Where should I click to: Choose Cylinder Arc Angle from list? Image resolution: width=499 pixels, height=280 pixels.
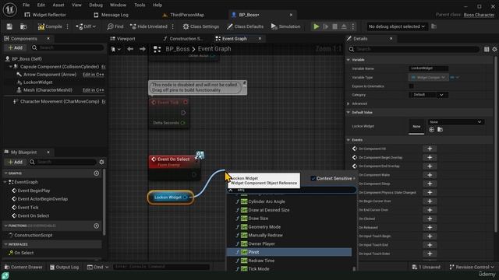pyautogui.click(x=267, y=202)
